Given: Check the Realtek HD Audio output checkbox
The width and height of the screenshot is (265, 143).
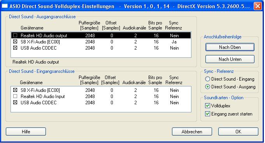Looking at the screenshot, I should [15, 36].
